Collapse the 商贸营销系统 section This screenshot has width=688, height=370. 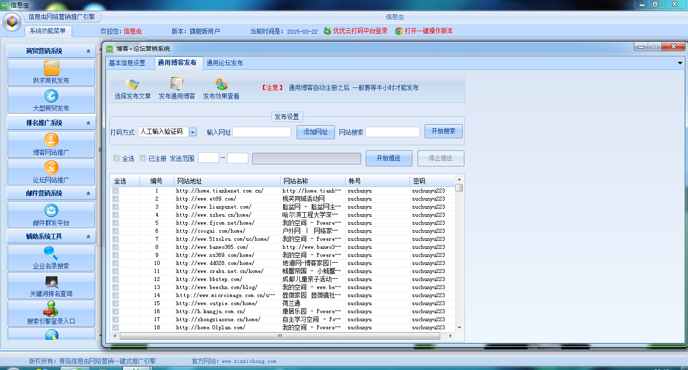[88, 50]
